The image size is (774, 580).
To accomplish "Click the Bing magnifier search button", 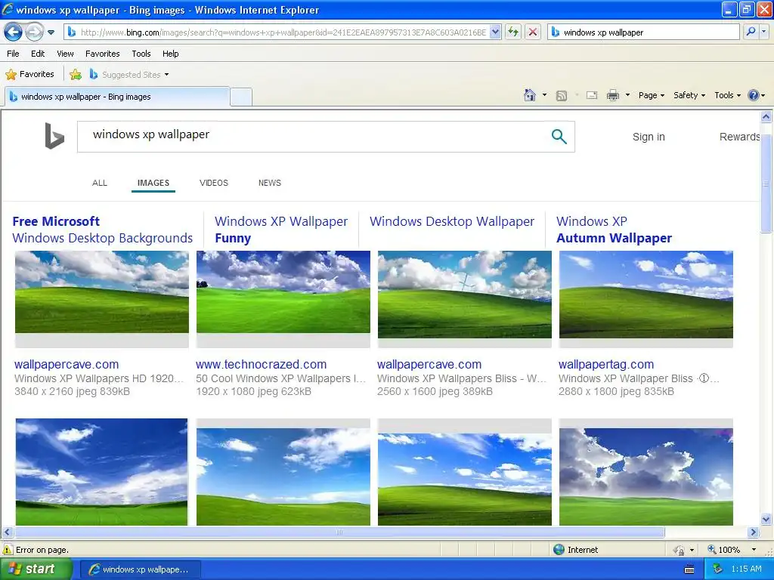I will pos(559,137).
